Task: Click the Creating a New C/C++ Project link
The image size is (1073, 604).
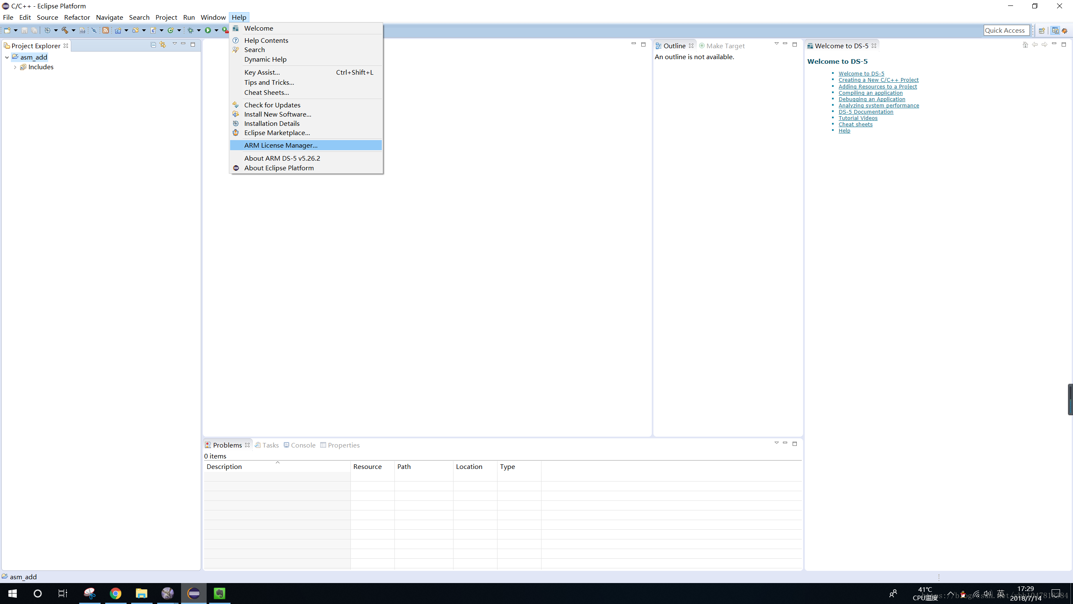Action: [879, 80]
